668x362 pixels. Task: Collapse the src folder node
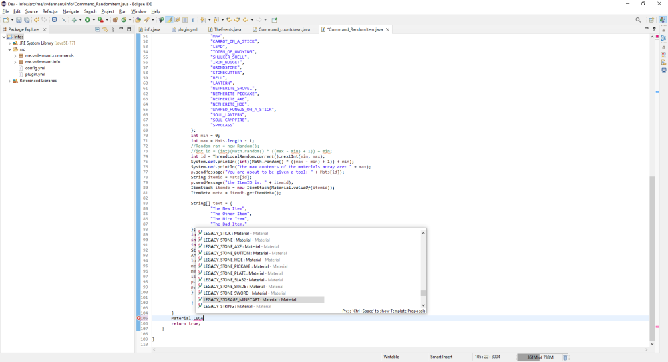coord(9,49)
